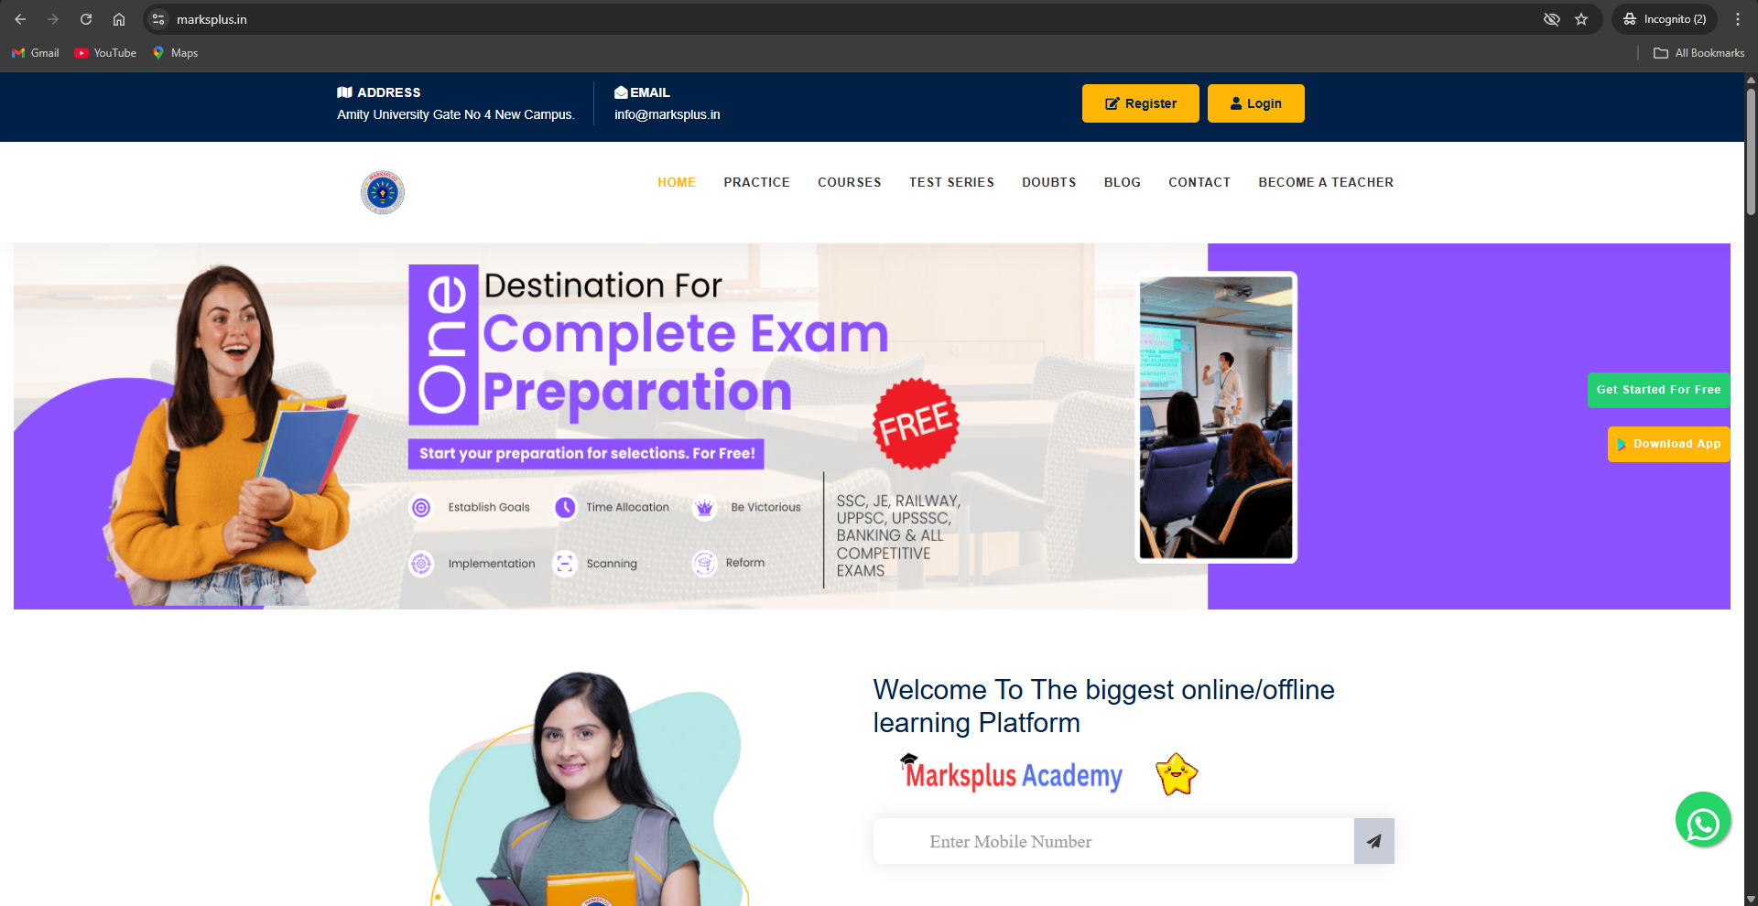
Task: Open the site information icon in address bar
Action: click(x=158, y=19)
